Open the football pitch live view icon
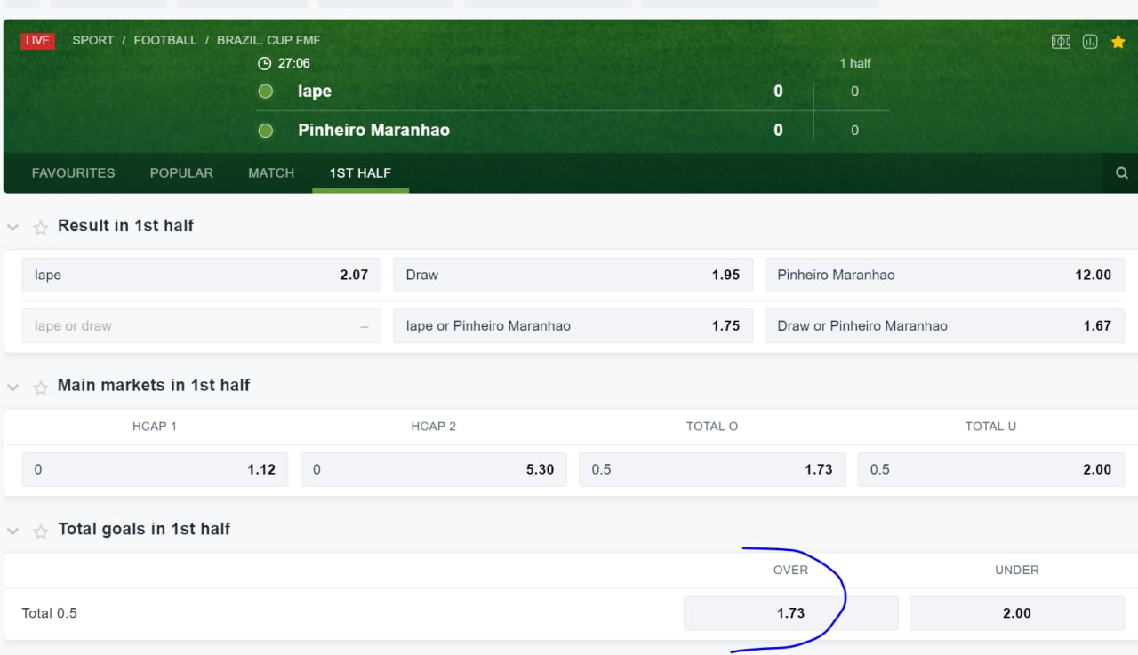This screenshot has width=1138, height=655. (x=1061, y=42)
